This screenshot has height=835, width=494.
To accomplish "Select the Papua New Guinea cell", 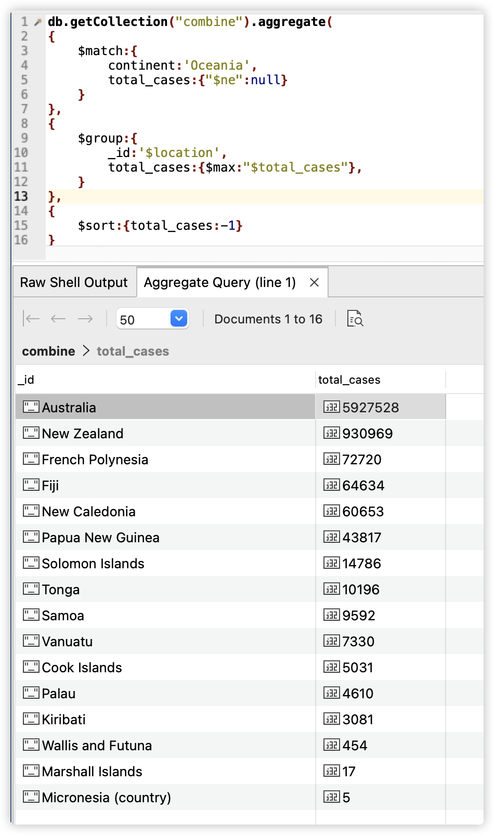I will pyautogui.click(x=100, y=538).
